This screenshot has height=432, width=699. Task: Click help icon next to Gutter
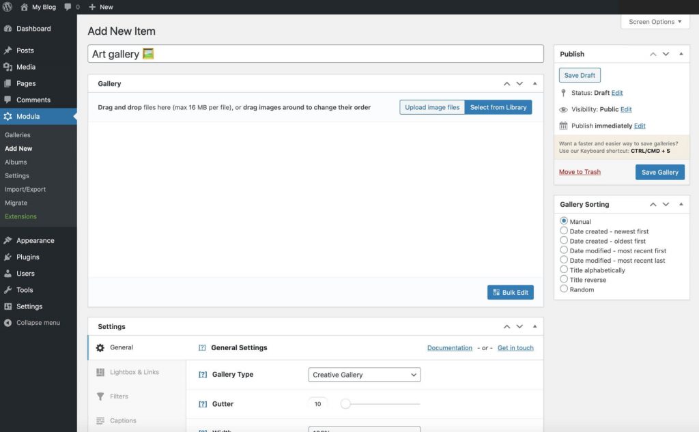(x=202, y=404)
